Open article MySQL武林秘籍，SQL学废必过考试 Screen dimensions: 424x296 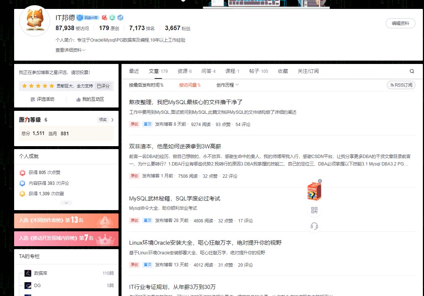(175, 199)
